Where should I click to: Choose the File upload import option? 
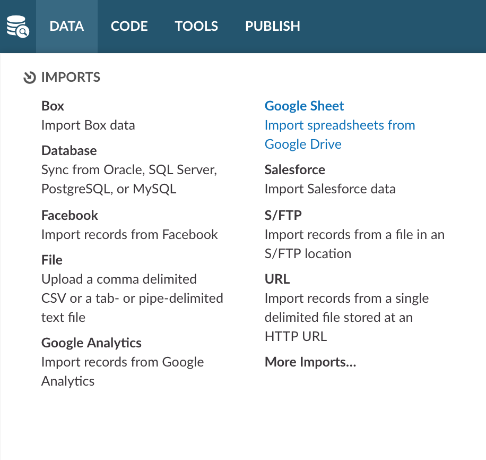52,260
